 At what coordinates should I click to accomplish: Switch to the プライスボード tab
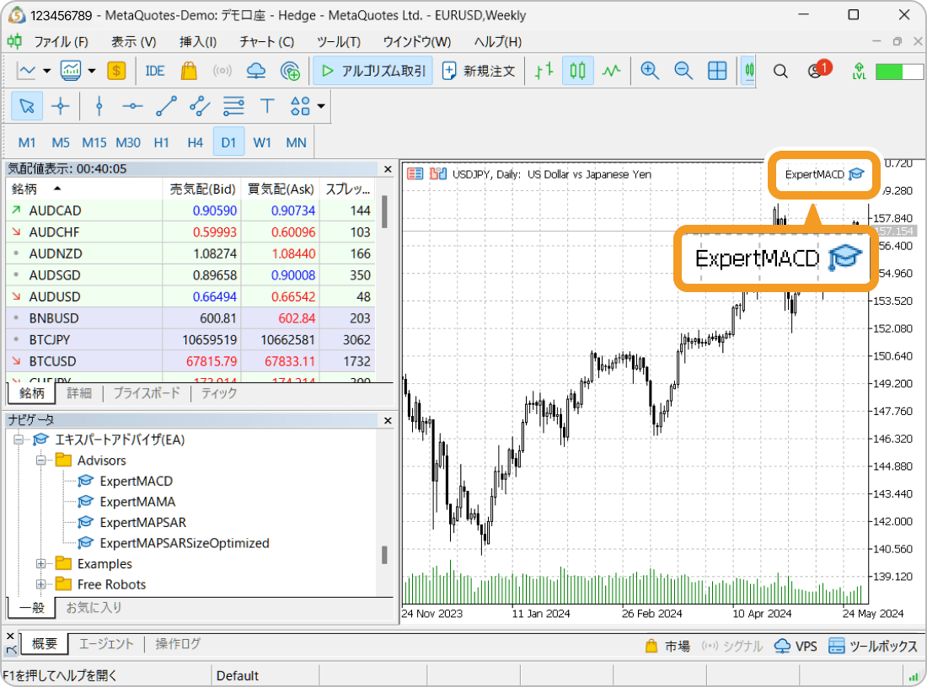[147, 393]
